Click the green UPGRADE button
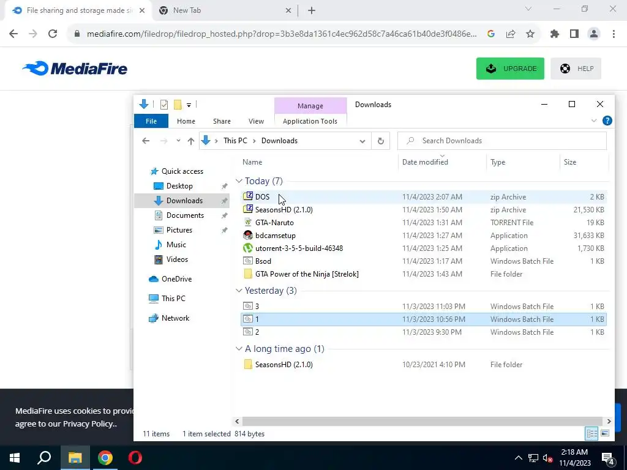The width and height of the screenshot is (627, 470). point(510,69)
